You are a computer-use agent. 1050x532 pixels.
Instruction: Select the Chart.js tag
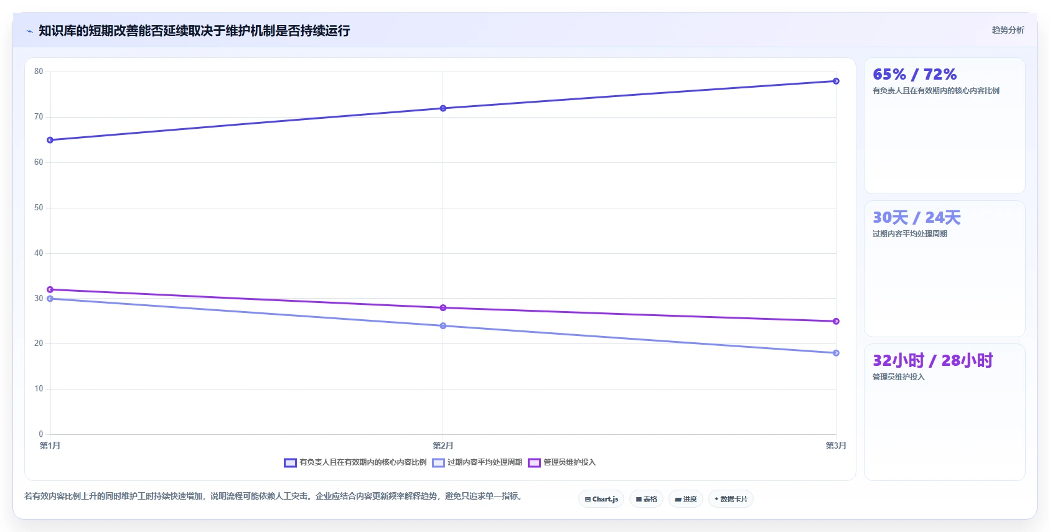(601, 499)
